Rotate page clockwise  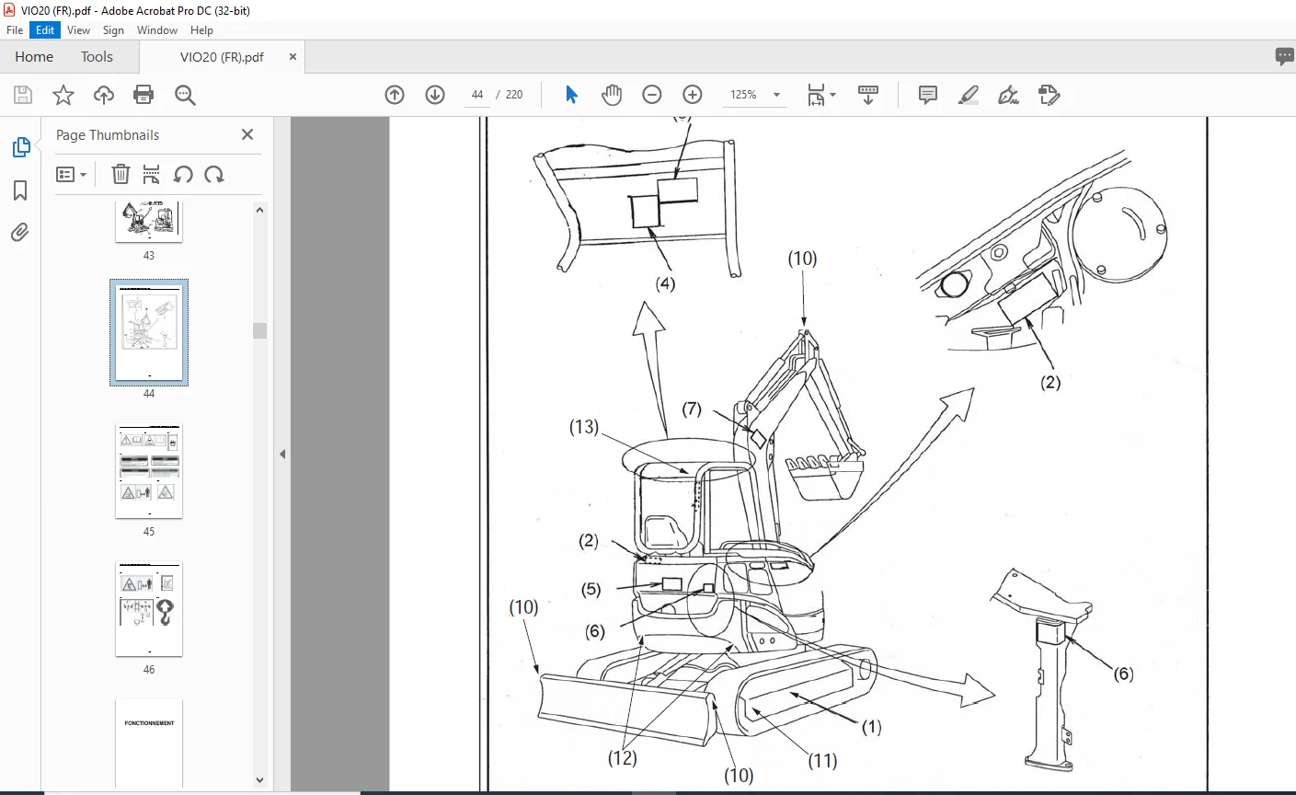point(214,174)
